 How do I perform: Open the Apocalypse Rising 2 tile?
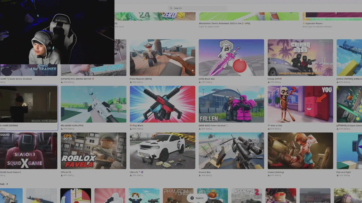pos(247,196)
